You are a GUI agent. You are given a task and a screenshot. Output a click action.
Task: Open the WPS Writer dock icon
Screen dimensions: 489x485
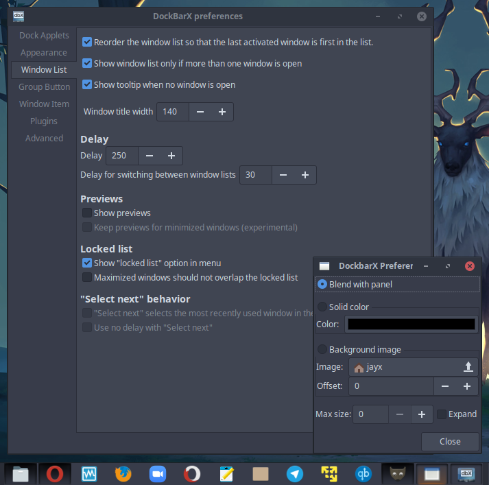(89, 474)
